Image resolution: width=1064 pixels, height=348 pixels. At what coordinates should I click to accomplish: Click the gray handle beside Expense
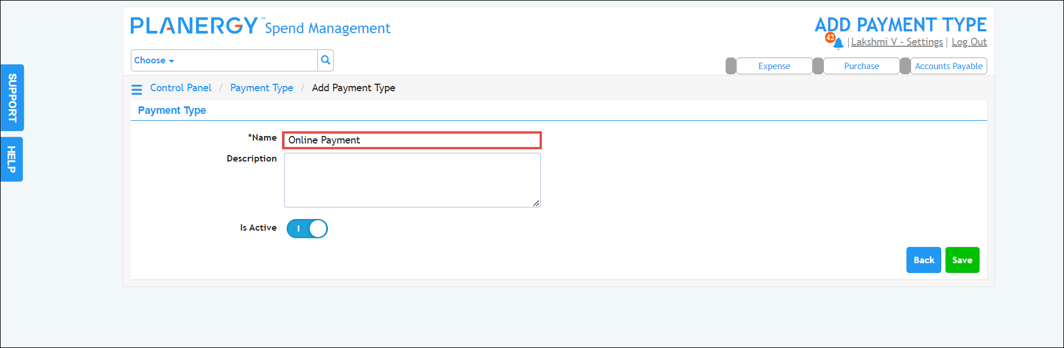[x=731, y=66]
